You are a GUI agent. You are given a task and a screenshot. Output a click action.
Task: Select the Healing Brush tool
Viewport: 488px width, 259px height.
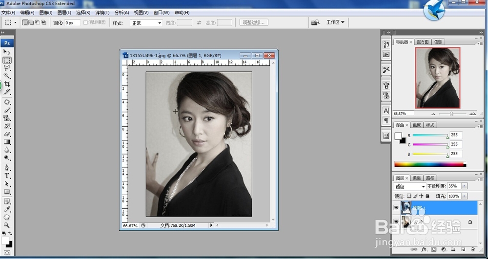[7, 102]
